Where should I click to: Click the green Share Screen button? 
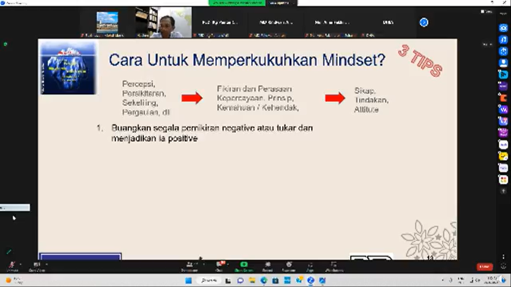pyautogui.click(x=244, y=266)
